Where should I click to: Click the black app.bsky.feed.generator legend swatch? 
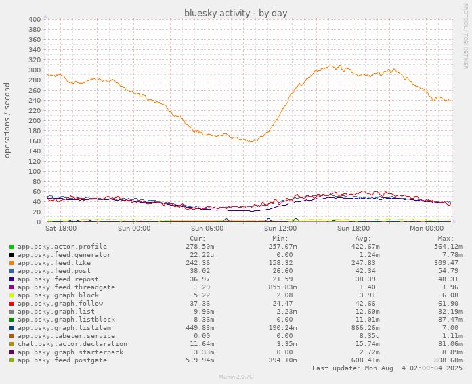[x=12, y=255]
